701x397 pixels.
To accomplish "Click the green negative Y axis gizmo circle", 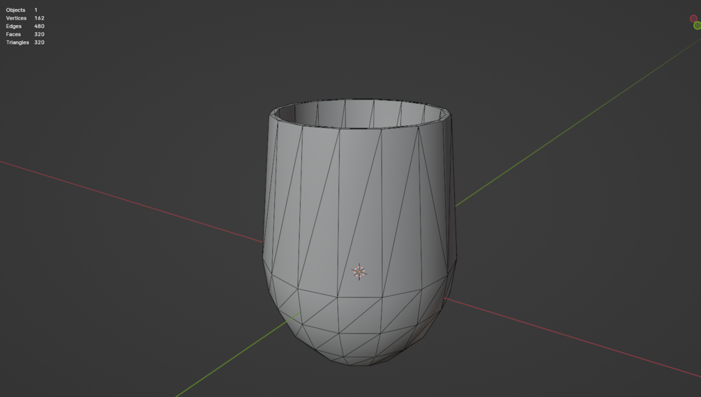I will click(x=698, y=26).
